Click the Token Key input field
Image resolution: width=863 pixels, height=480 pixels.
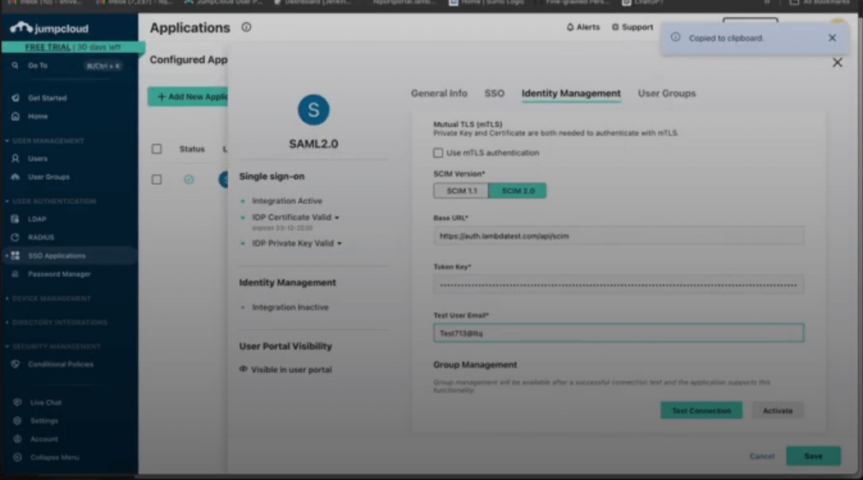pyautogui.click(x=618, y=285)
